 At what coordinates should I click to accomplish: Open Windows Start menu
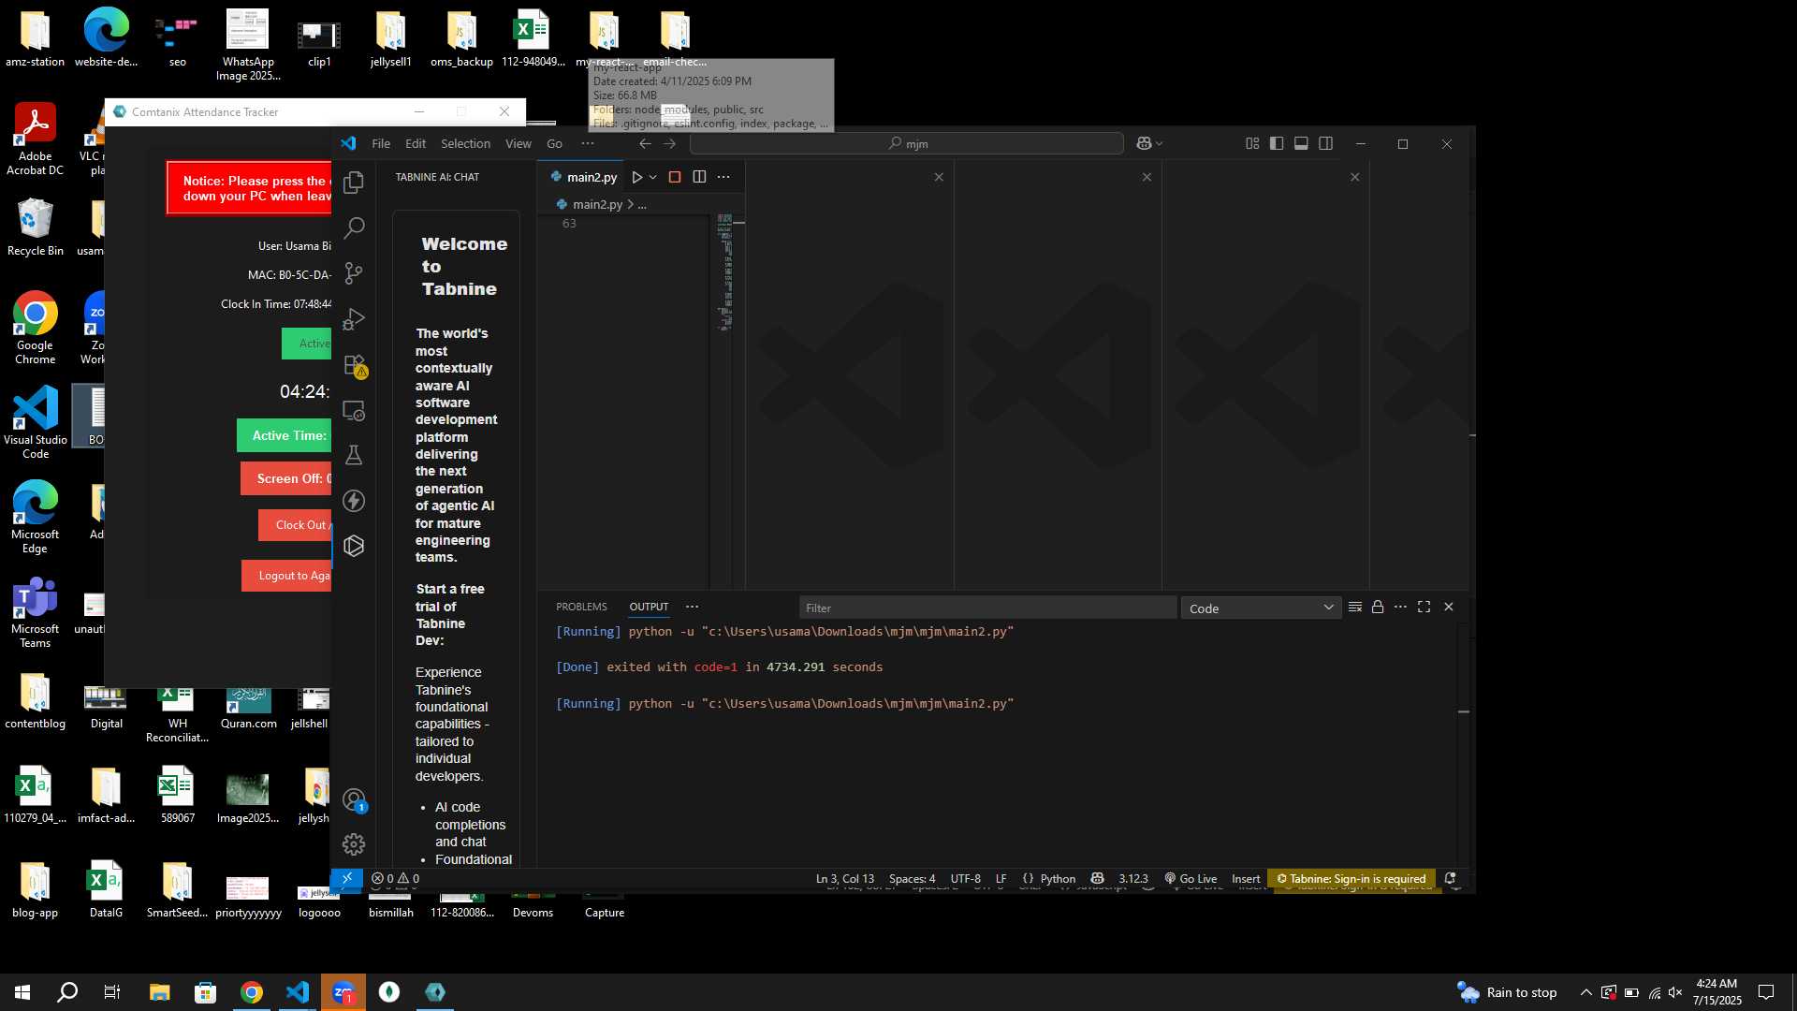tap(22, 992)
